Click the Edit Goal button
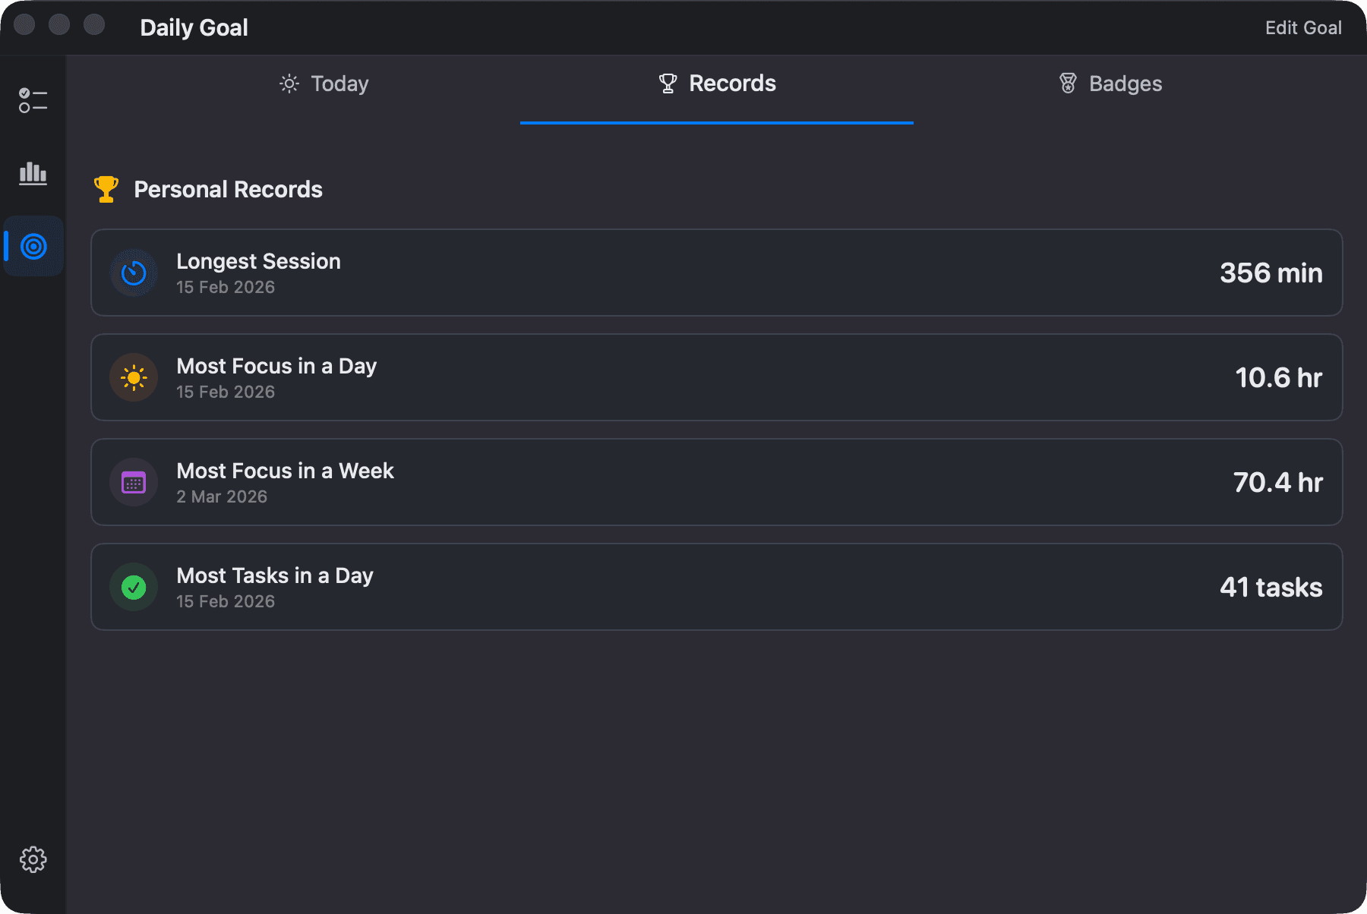The width and height of the screenshot is (1367, 914). [1303, 28]
